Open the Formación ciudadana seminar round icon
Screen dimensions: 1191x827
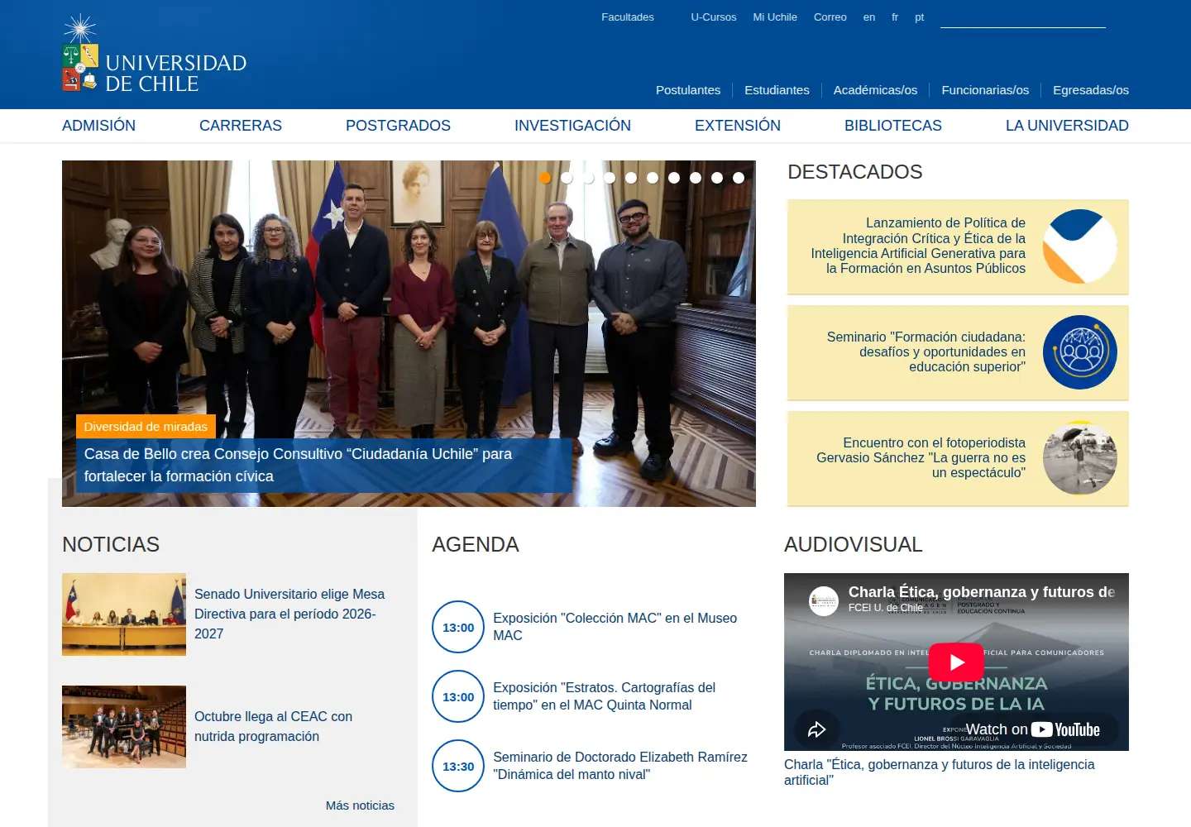click(1080, 352)
